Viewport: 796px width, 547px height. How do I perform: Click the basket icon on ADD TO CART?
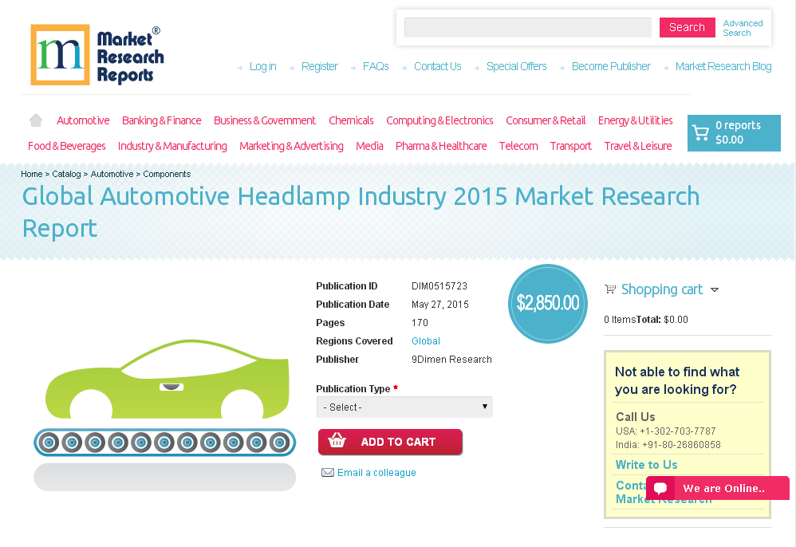pyautogui.click(x=337, y=442)
